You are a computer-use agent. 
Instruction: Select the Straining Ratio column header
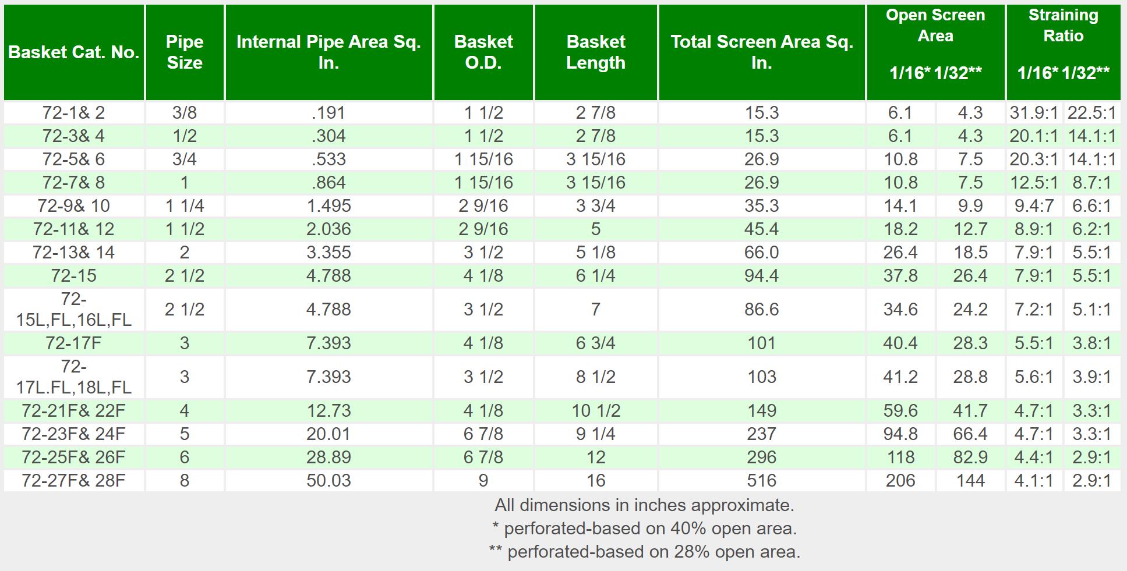(x=1063, y=26)
